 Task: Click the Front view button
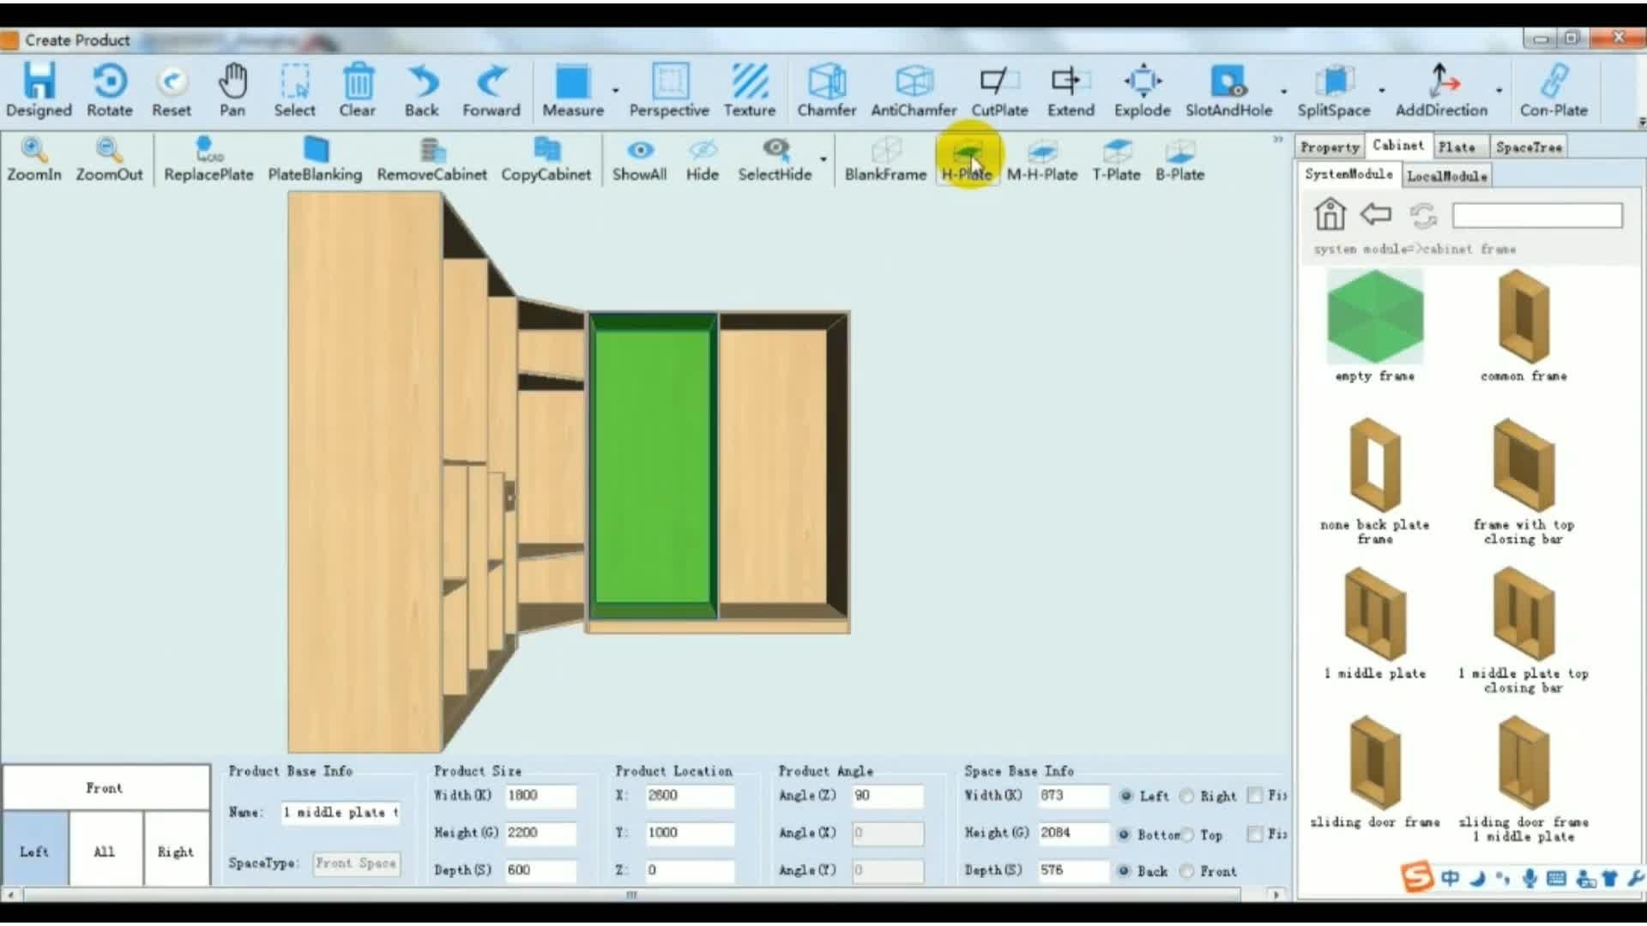[x=105, y=788]
